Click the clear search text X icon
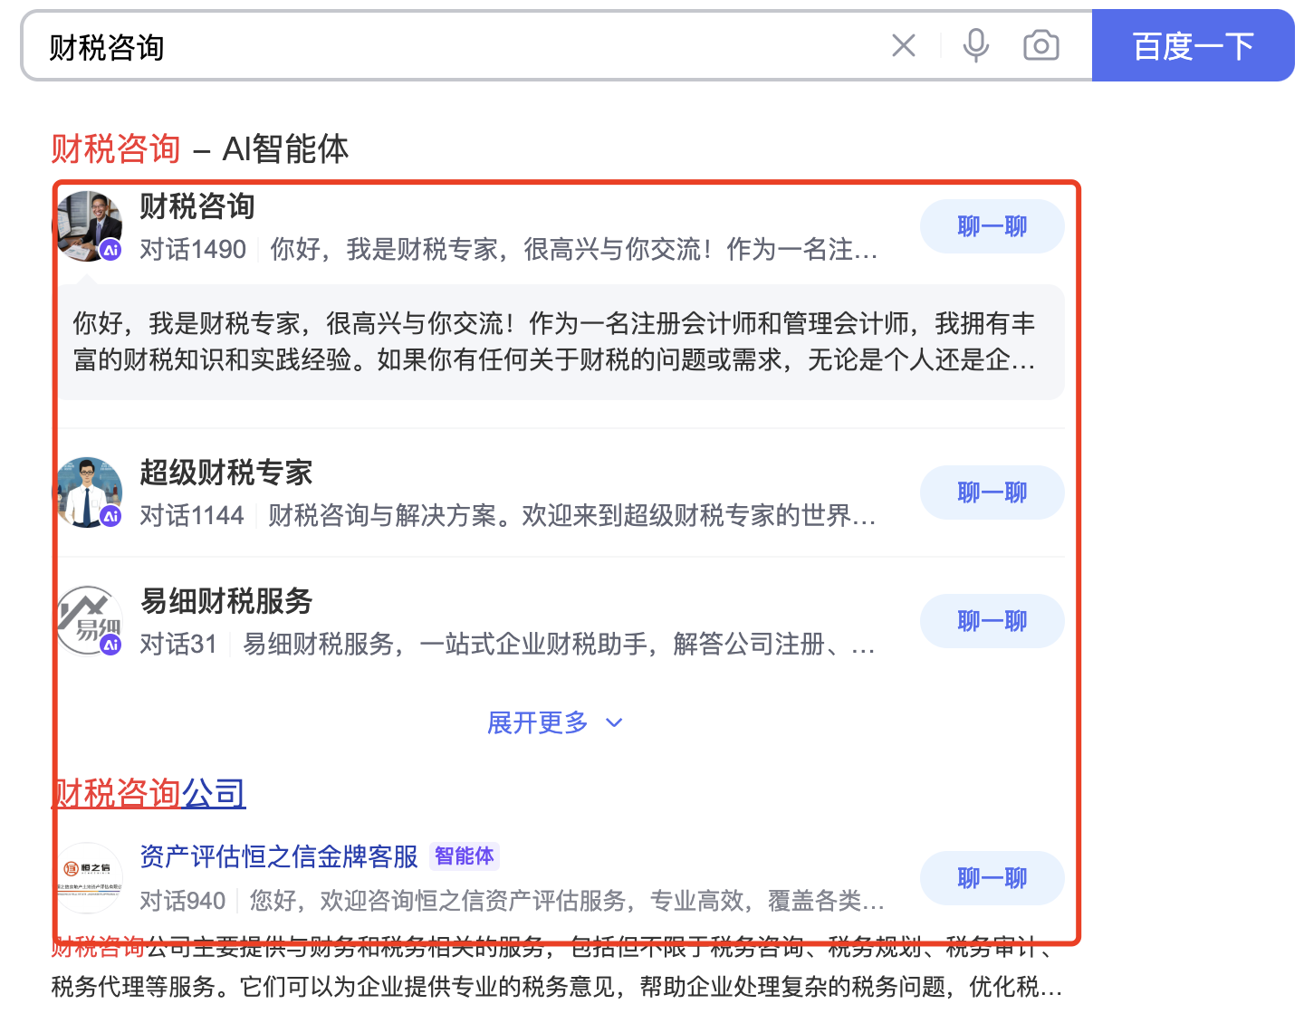 [903, 45]
